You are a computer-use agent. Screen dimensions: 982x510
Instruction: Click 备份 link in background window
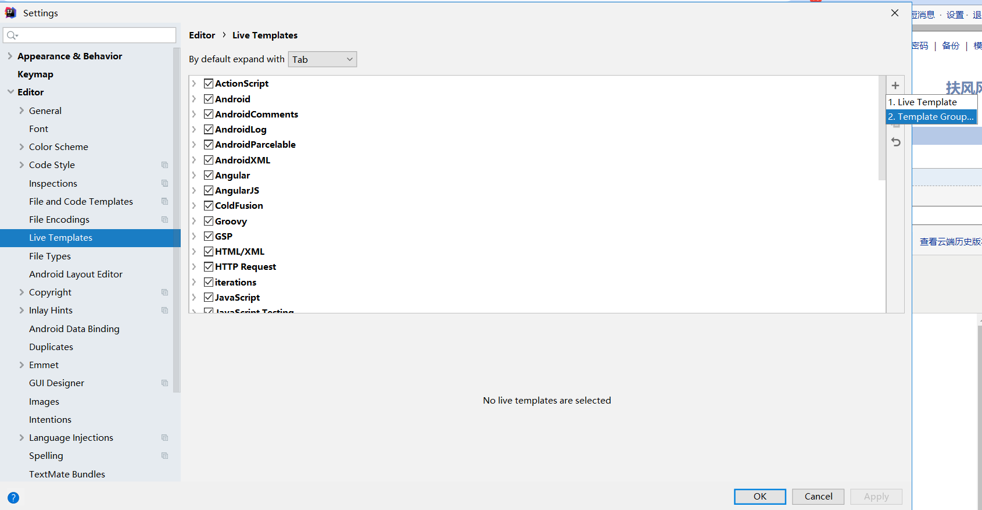click(x=951, y=46)
